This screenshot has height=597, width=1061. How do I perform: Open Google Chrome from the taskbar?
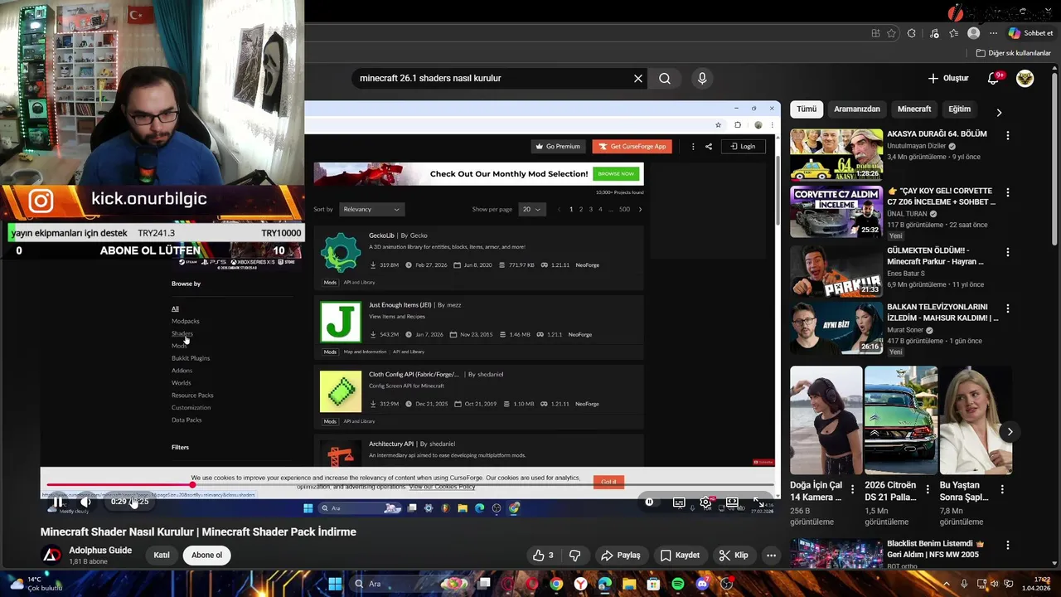(x=556, y=584)
